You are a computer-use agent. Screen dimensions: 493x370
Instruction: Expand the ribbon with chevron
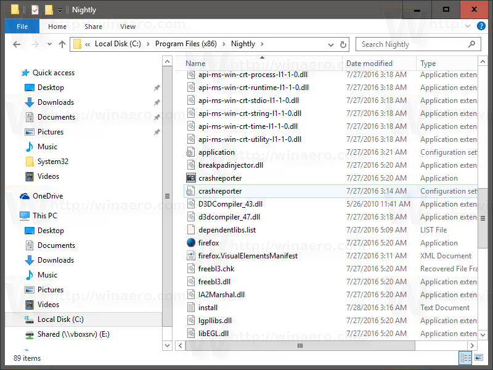point(468,26)
